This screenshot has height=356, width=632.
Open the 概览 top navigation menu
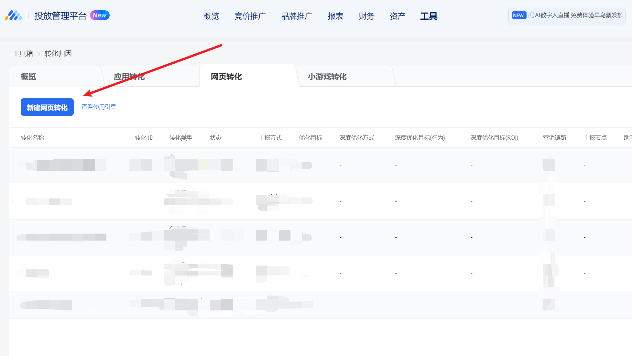211,16
